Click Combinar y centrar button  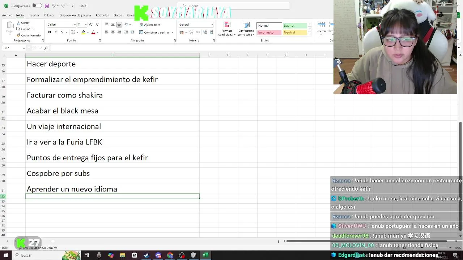tap(154, 32)
